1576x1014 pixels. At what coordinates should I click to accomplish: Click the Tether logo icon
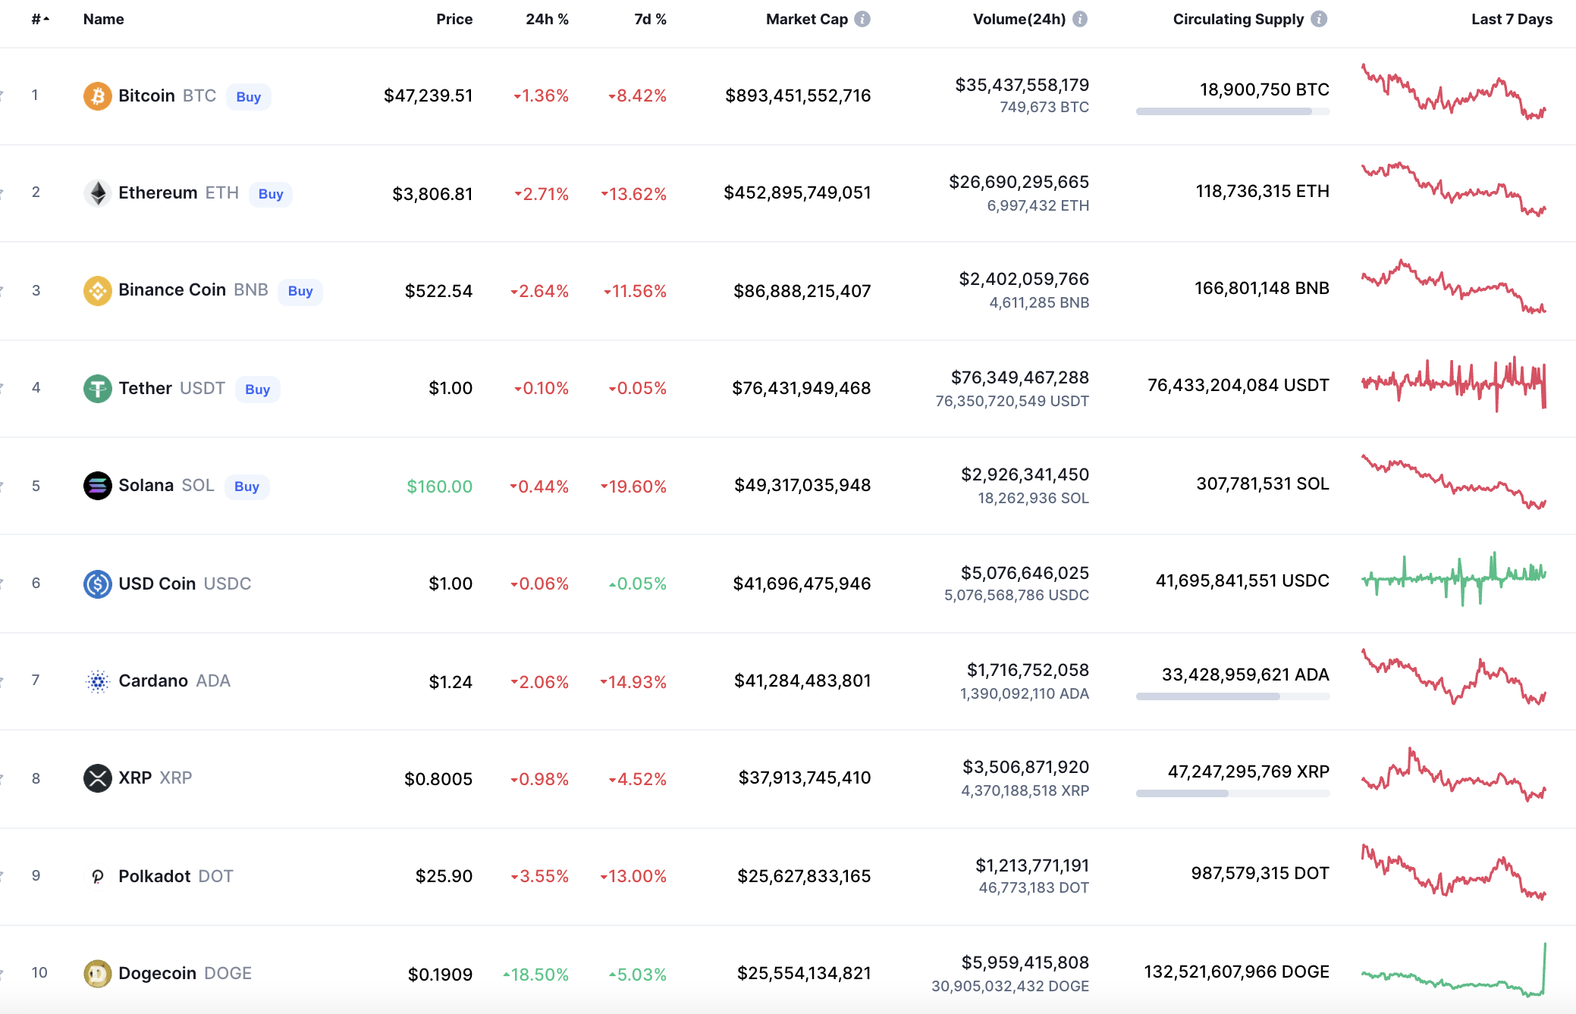(97, 389)
